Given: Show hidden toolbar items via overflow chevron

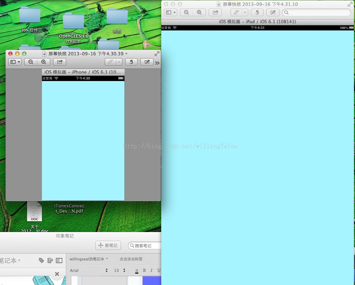Looking at the screenshot, I should pos(157,63).
